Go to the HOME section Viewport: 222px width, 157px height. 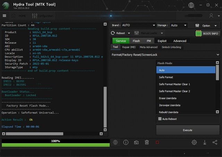[x=18, y=16]
